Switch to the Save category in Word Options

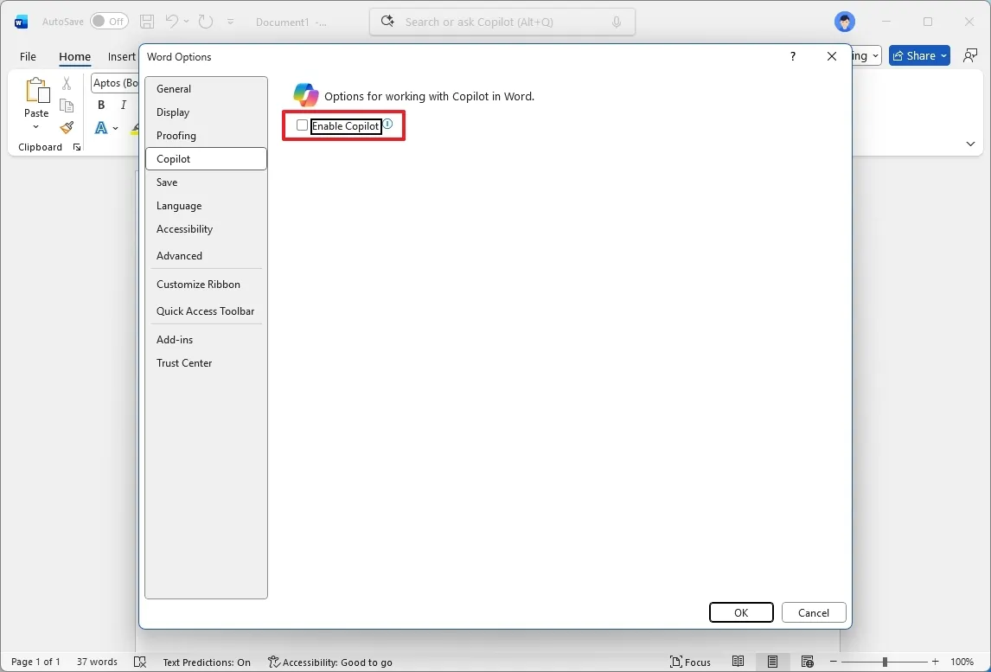[x=167, y=182]
